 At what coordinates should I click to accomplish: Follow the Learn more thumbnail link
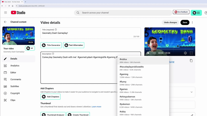tap(96, 107)
